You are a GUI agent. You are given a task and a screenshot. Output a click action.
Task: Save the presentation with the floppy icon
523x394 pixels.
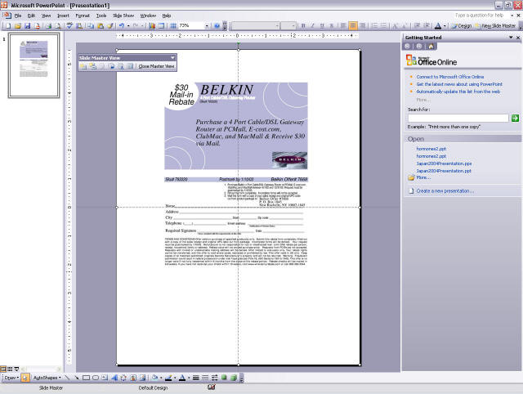tap(27, 25)
